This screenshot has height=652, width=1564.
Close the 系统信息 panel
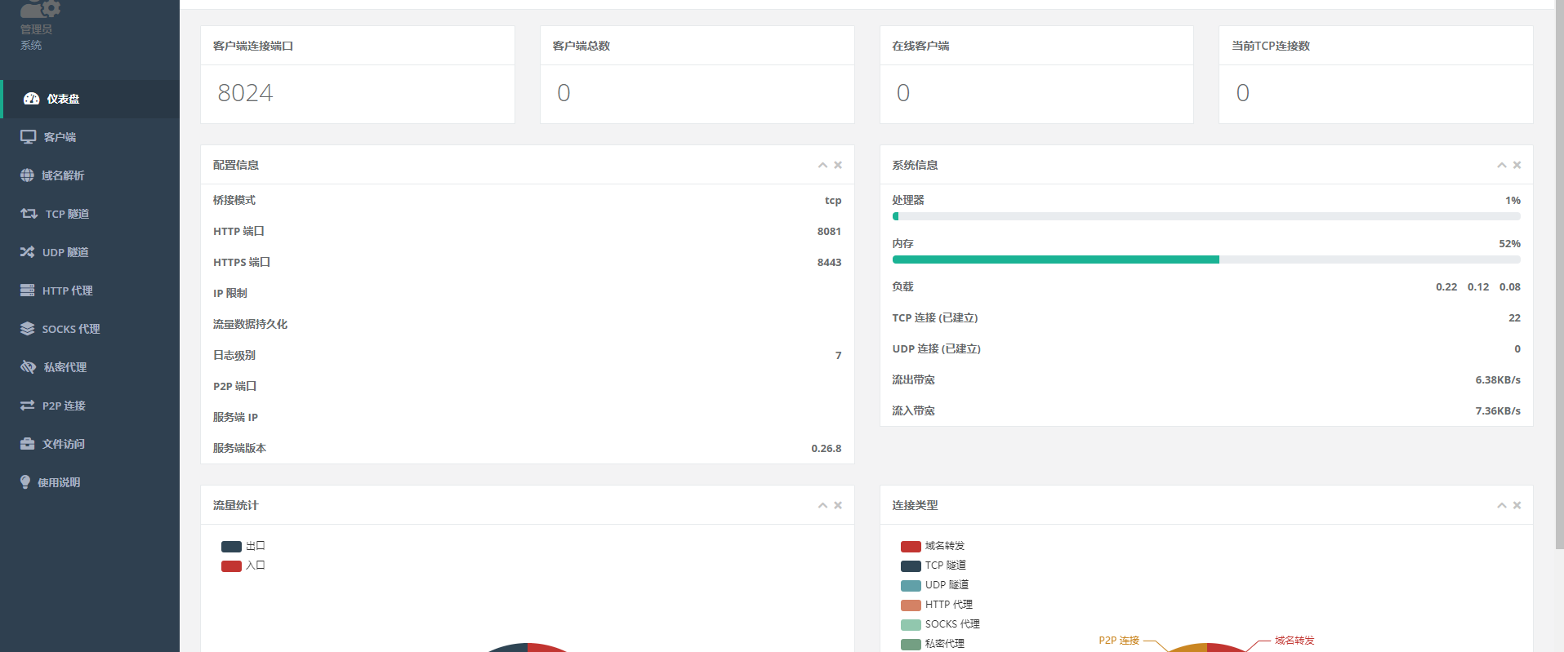pyautogui.click(x=1517, y=165)
